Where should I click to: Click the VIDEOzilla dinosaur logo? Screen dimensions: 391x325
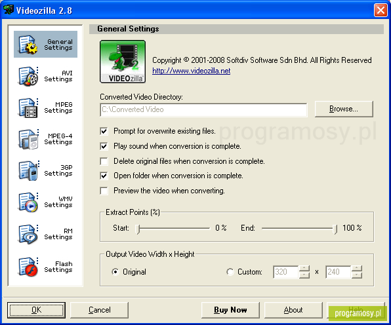point(123,62)
